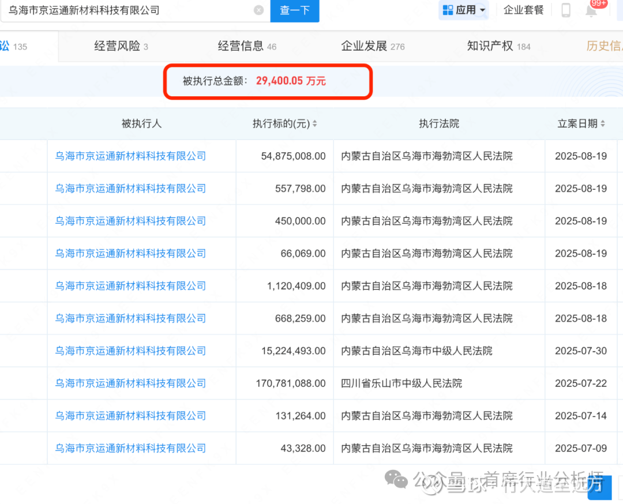This screenshot has width=623, height=504.
Task: Select the total amount 29,400.05 万元
Action: pyautogui.click(x=291, y=81)
